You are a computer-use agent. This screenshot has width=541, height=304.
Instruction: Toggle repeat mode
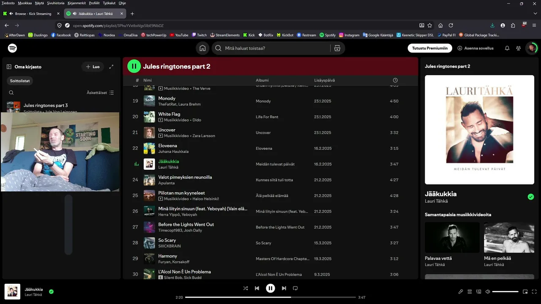pyautogui.click(x=295, y=288)
